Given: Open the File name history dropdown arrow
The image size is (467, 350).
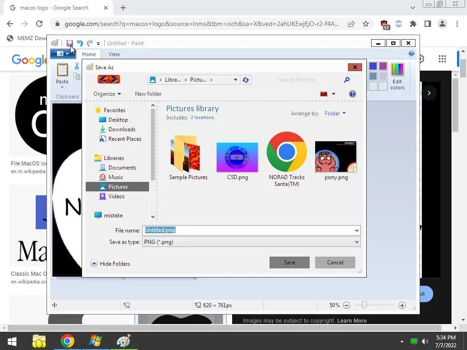Looking at the screenshot, I should click(x=357, y=230).
